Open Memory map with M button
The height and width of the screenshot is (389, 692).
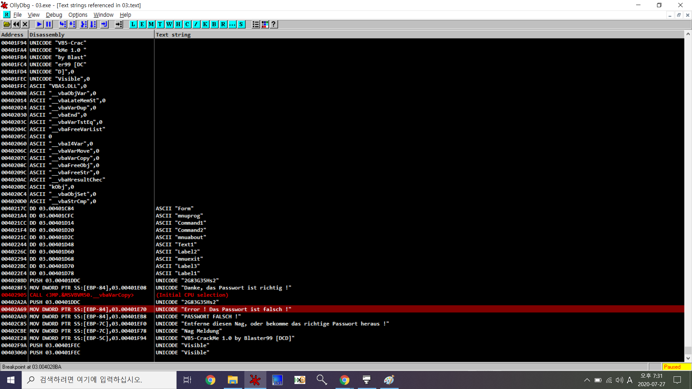(151, 24)
